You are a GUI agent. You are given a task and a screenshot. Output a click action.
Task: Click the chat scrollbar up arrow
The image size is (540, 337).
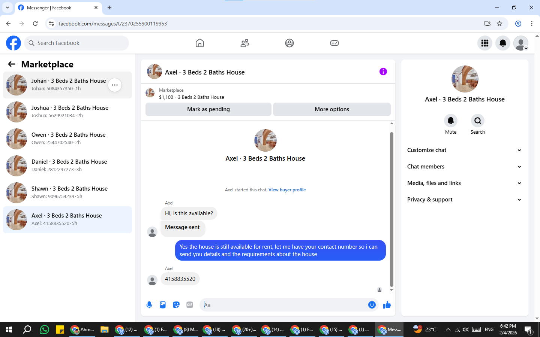[391, 124]
